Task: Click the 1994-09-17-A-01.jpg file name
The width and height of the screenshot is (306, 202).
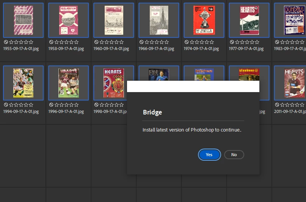Action: tap(21, 111)
